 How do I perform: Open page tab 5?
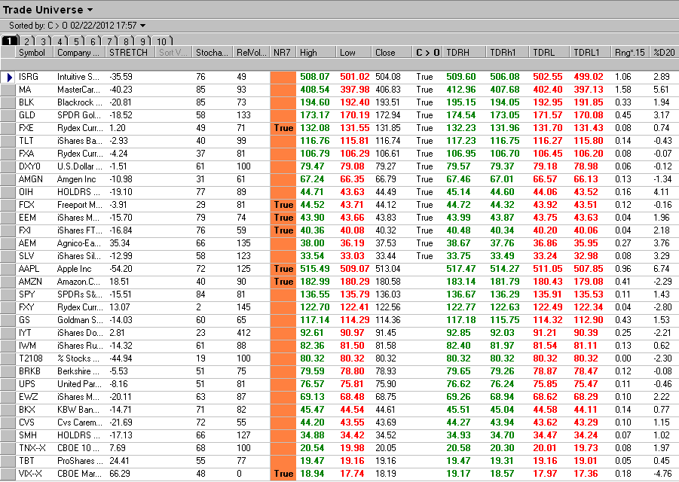tap(76, 41)
